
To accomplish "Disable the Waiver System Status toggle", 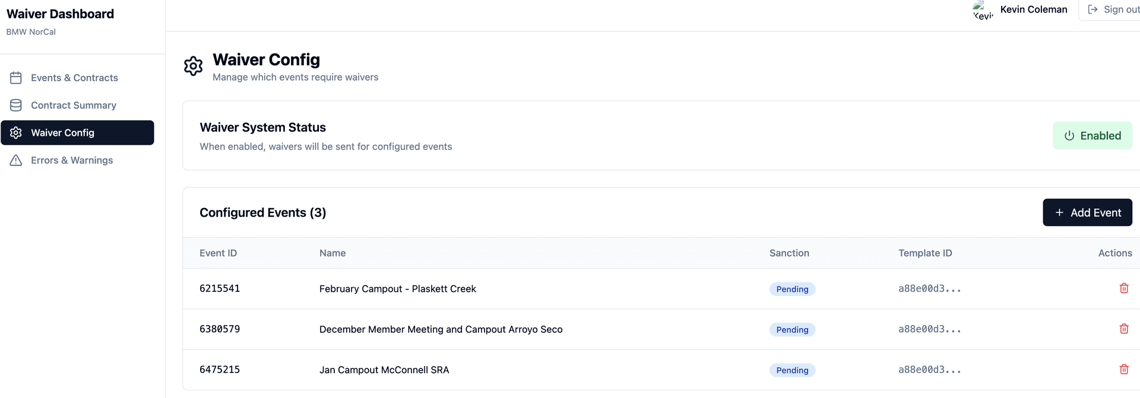I will point(1092,135).
